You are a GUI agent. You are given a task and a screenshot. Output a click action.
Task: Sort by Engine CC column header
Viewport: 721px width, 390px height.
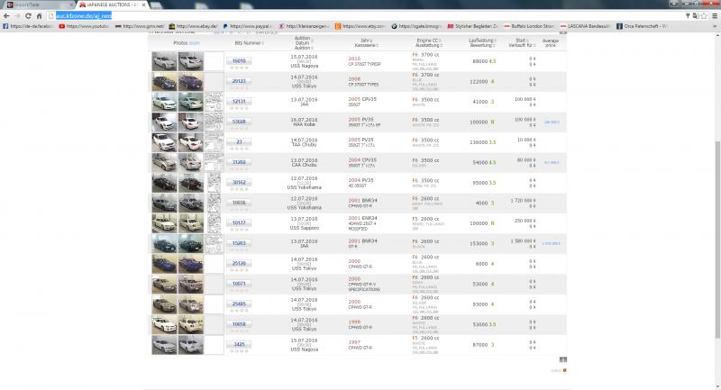coord(428,41)
